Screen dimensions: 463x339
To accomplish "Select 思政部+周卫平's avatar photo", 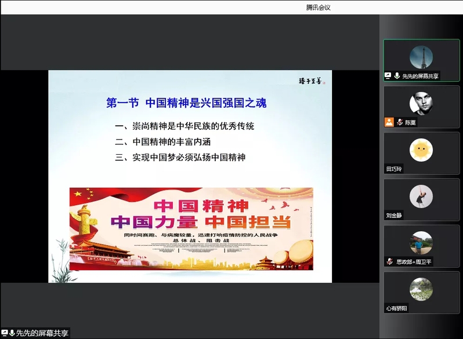I will pyautogui.click(x=421, y=243).
